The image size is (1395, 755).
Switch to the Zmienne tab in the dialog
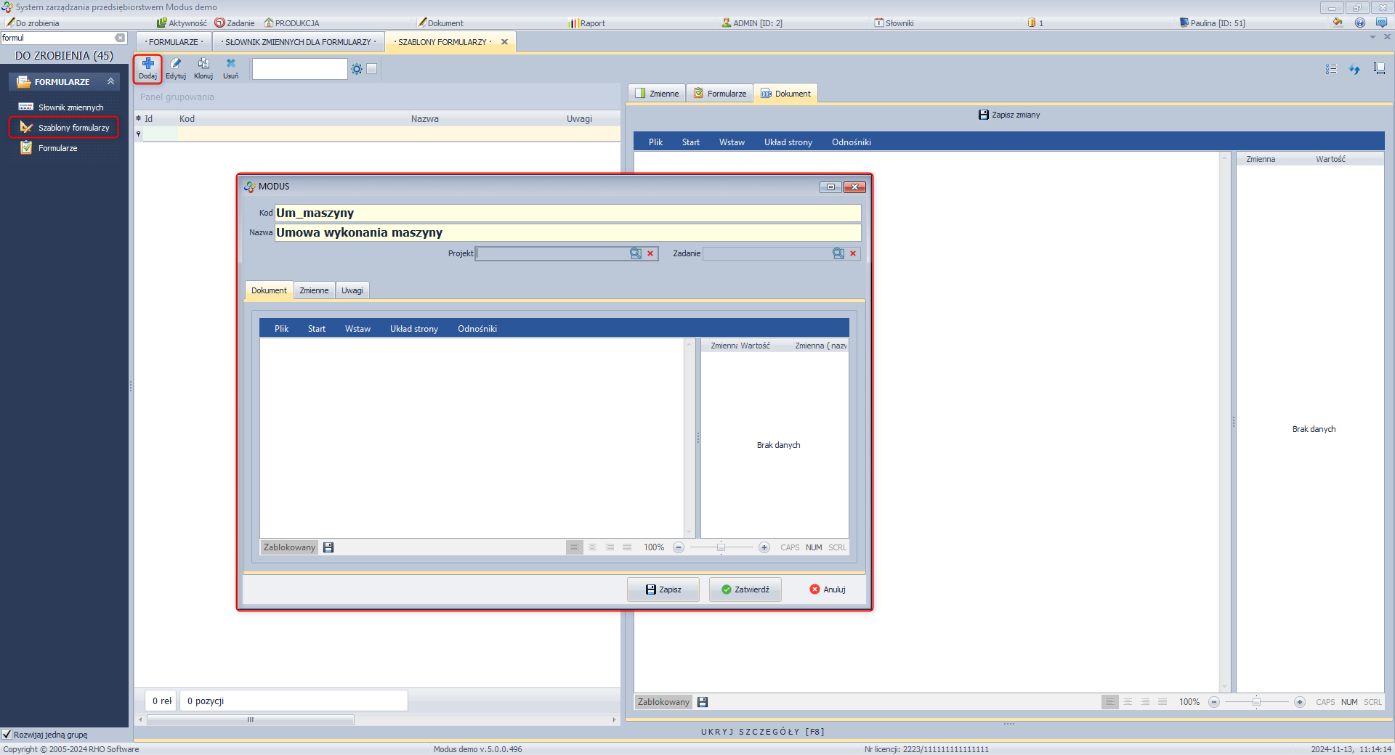point(314,290)
